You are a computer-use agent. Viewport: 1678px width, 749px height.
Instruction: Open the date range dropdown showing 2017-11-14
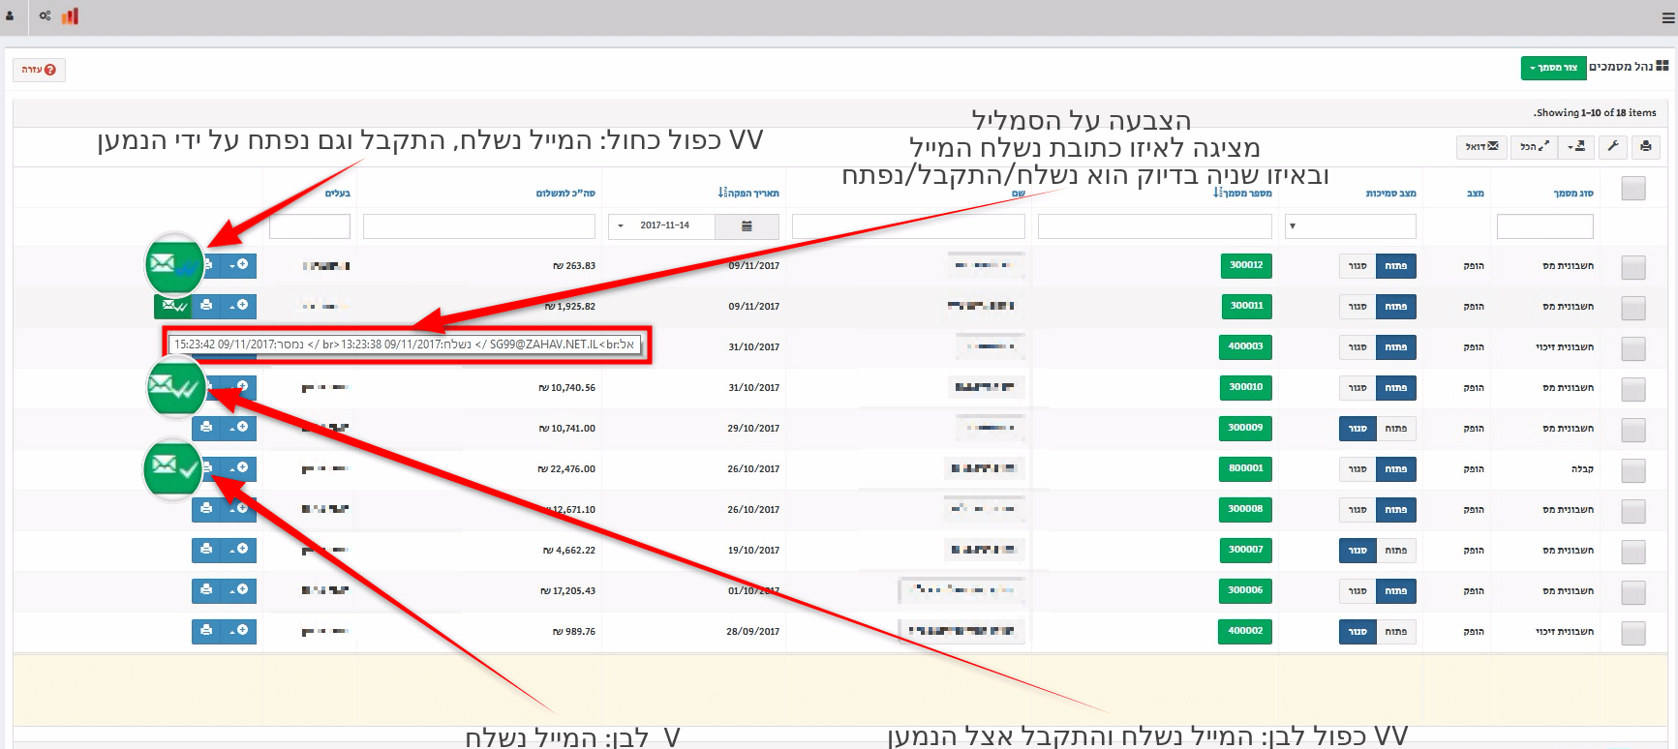(x=661, y=226)
